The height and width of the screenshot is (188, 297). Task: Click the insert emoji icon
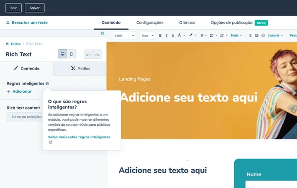point(263,36)
